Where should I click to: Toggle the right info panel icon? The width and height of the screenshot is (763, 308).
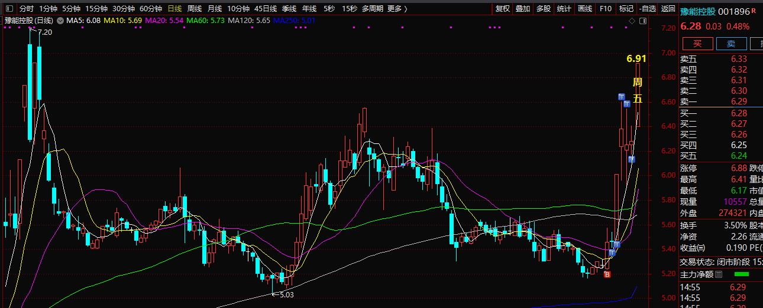tap(643, 21)
